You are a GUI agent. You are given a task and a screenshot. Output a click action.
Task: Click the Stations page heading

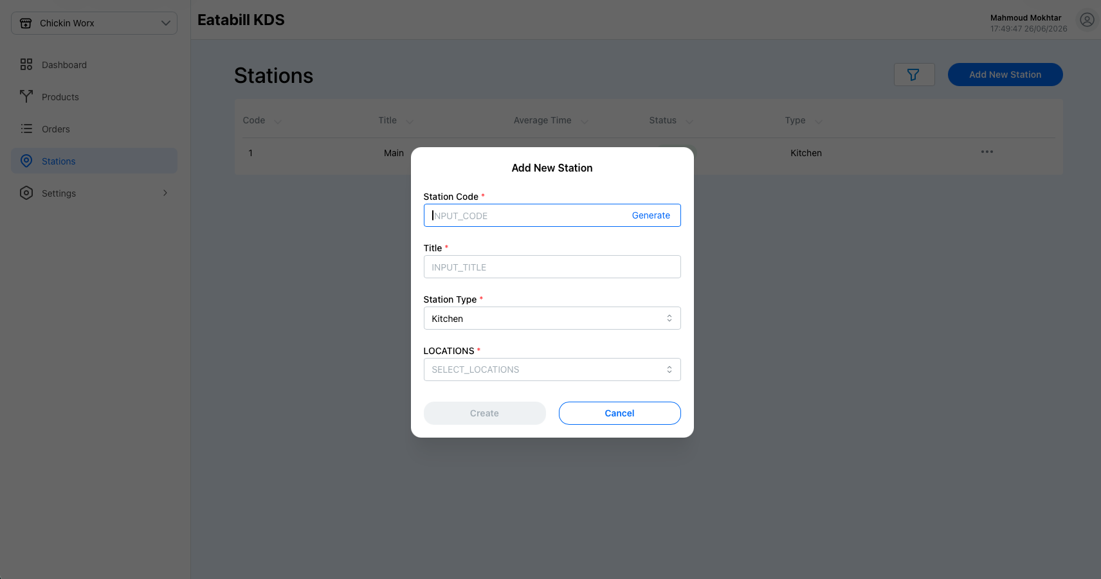pos(273,76)
